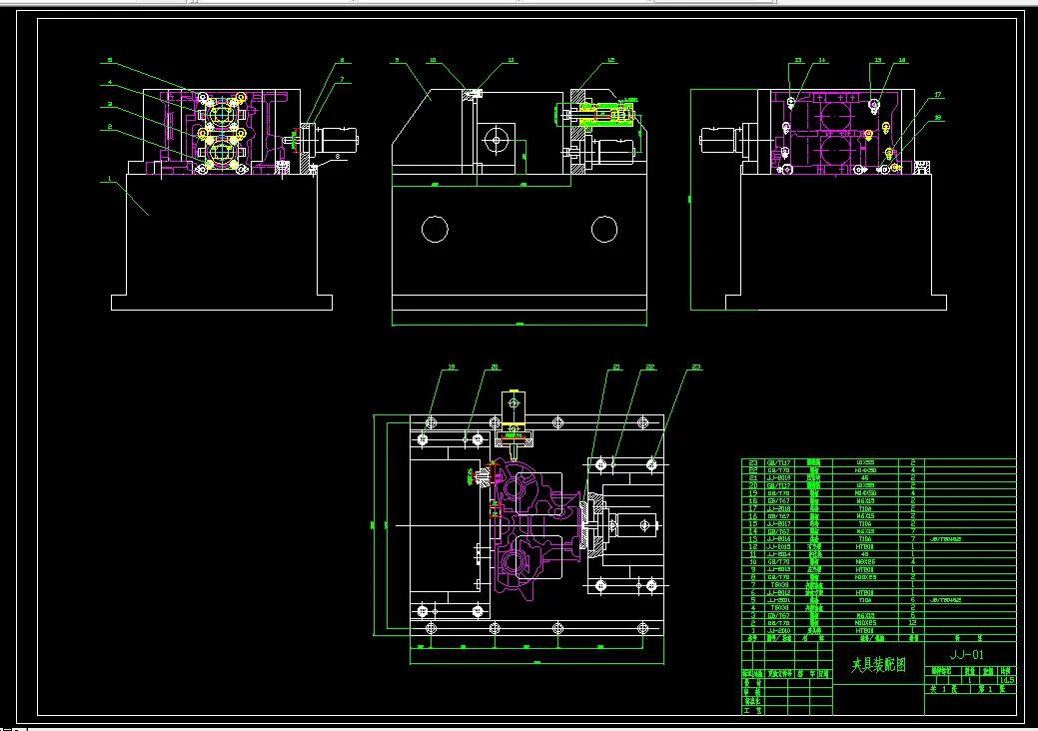Click code JJ-B016 in parts list row 13
Screen dimensions: 1038x731
pyautogui.click(x=778, y=539)
